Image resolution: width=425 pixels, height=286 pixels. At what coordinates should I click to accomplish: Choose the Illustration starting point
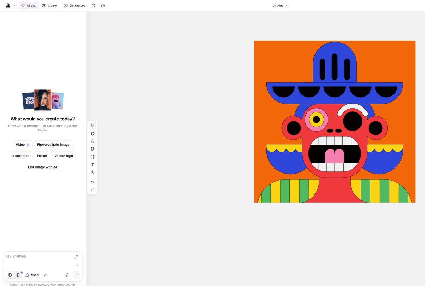pyautogui.click(x=21, y=156)
